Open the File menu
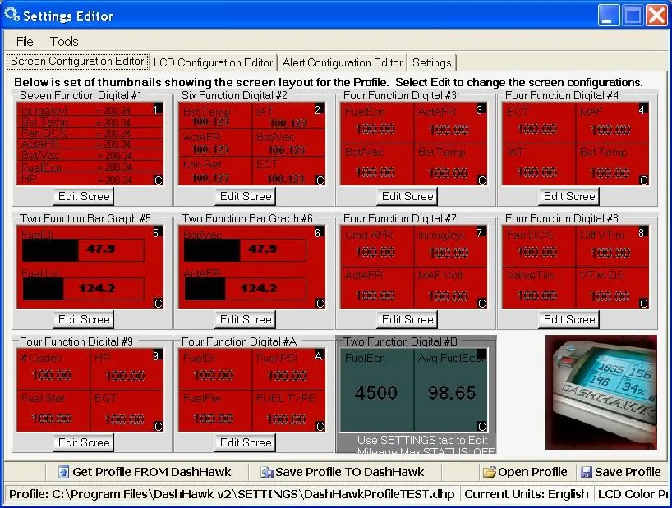 click(x=25, y=41)
